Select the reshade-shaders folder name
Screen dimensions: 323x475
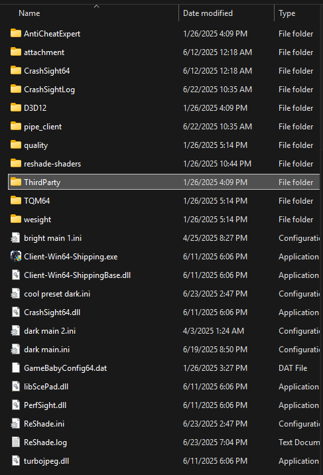[x=52, y=164]
